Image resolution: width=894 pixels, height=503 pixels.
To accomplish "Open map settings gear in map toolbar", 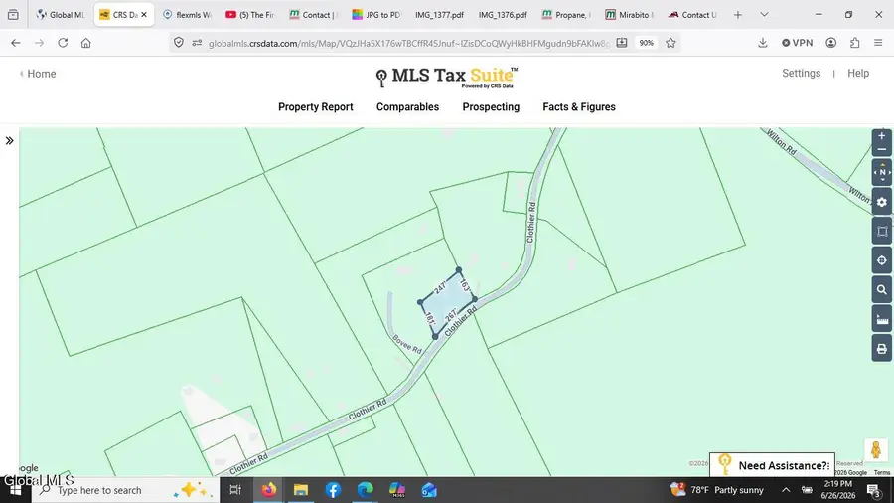I will pos(881,202).
